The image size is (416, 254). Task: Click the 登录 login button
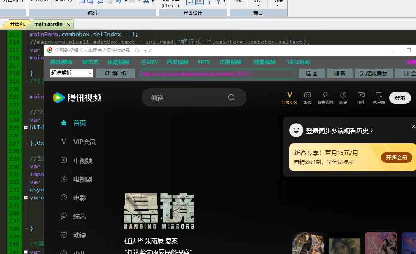coord(400,98)
